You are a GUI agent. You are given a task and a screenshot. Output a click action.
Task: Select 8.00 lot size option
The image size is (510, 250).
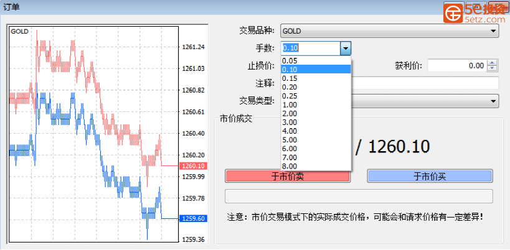click(316, 166)
